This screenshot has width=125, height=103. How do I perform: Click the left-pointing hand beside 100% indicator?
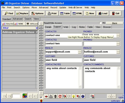point(109,96)
